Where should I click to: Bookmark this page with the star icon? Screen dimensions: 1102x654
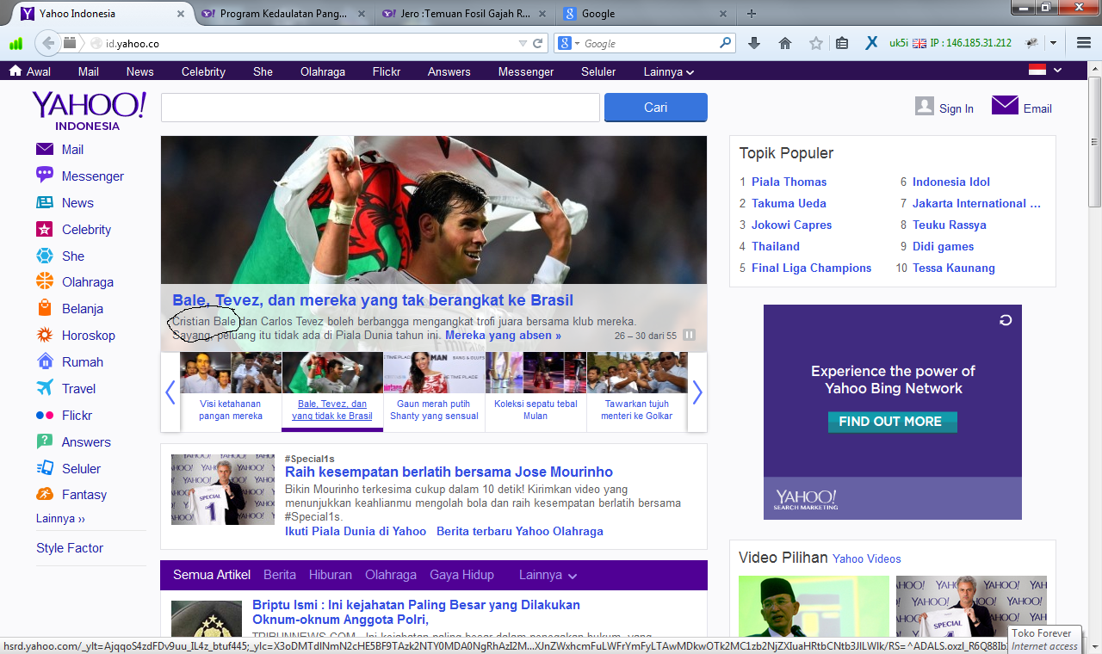click(x=815, y=43)
